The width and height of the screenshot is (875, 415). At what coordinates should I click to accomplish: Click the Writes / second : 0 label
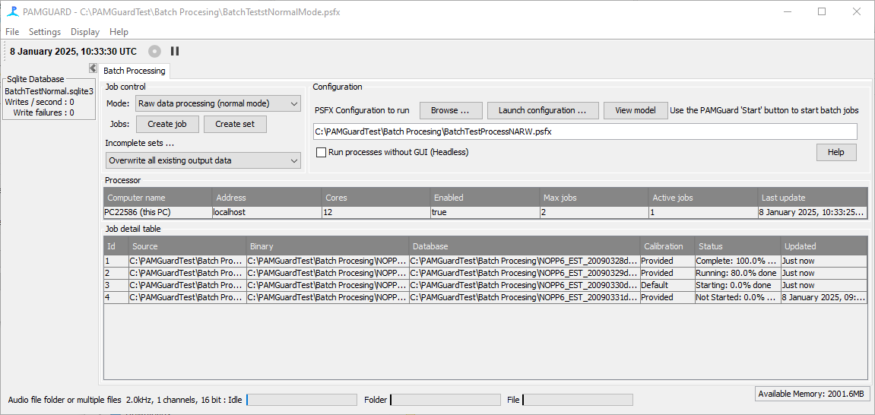pos(40,102)
